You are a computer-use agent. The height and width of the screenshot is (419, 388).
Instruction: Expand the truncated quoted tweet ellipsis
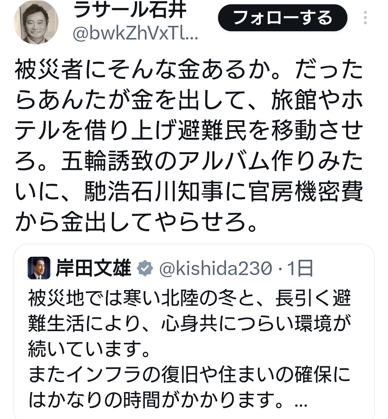[x=301, y=404]
